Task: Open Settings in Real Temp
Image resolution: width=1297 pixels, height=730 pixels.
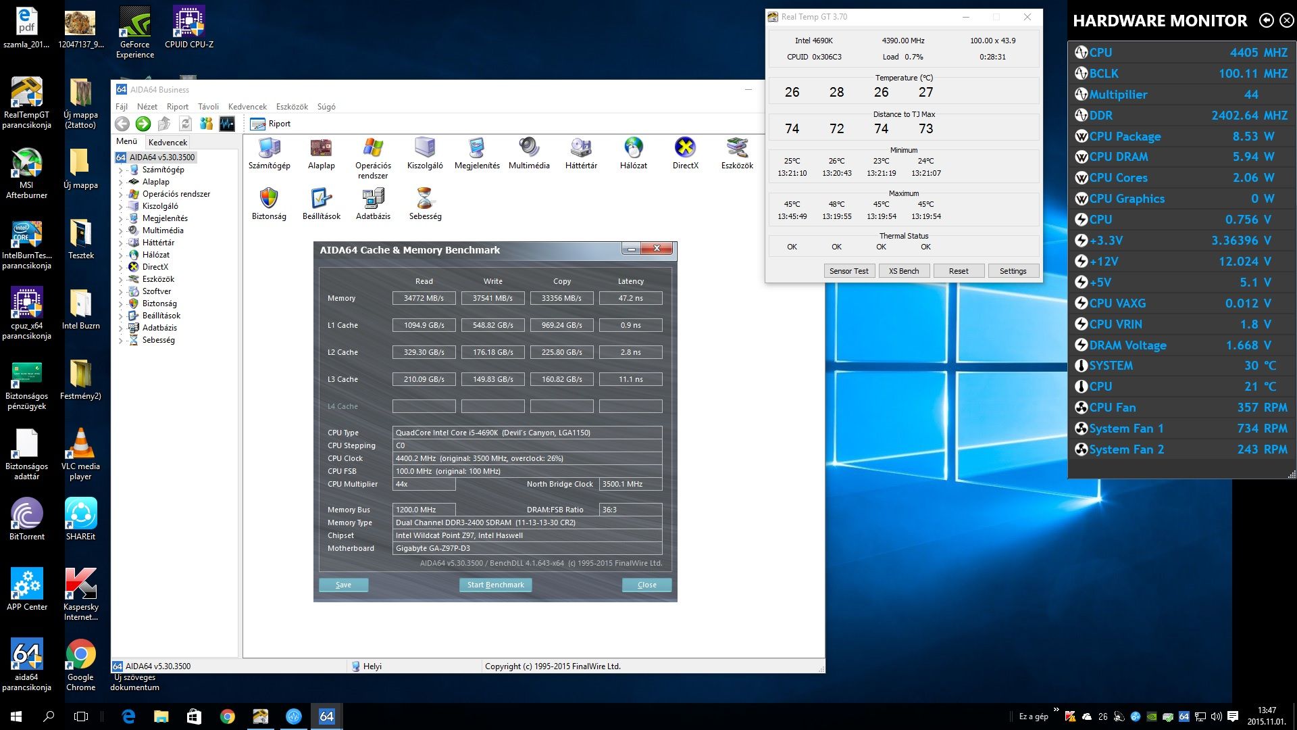Action: [1013, 271]
